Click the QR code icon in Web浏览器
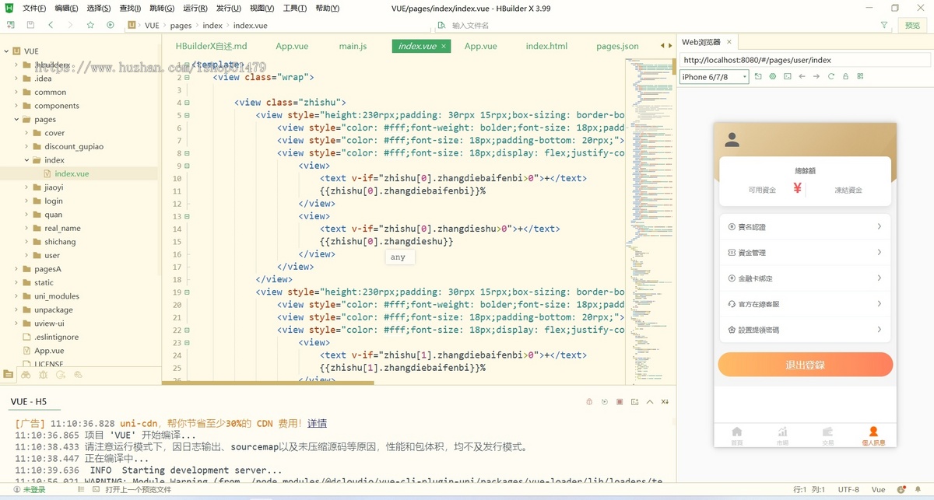934x500 pixels. (860, 76)
